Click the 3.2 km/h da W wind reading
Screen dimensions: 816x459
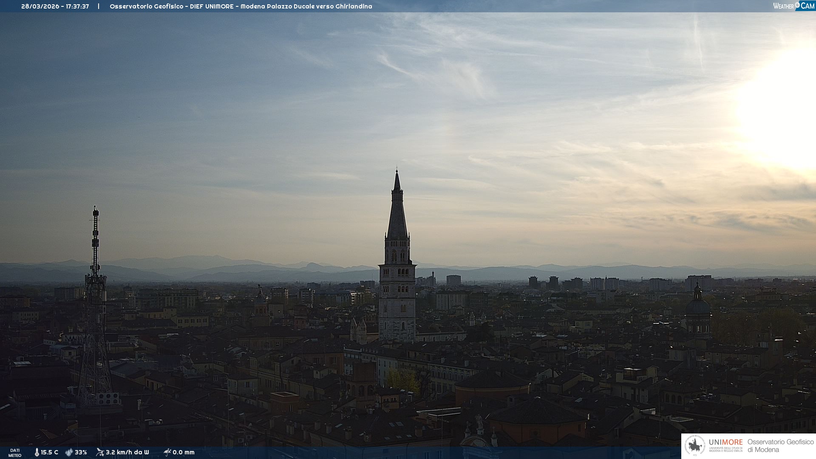click(127, 452)
